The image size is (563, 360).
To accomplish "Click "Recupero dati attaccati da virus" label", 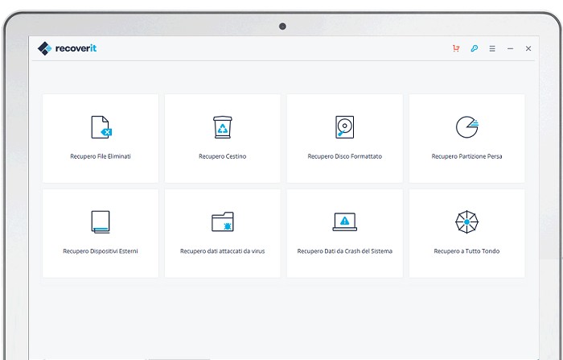I will click(x=223, y=251).
